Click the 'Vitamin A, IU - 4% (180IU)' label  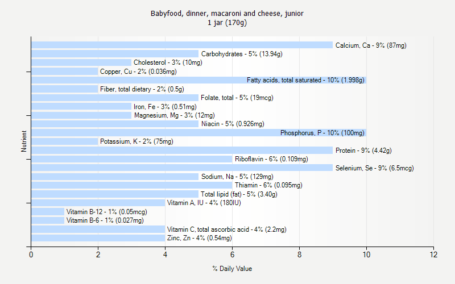pos(204,203)
